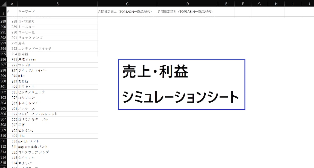The width and height of the screenshot is (314, 168).
Task: Click row header 305
Action: tap(3, 108)
